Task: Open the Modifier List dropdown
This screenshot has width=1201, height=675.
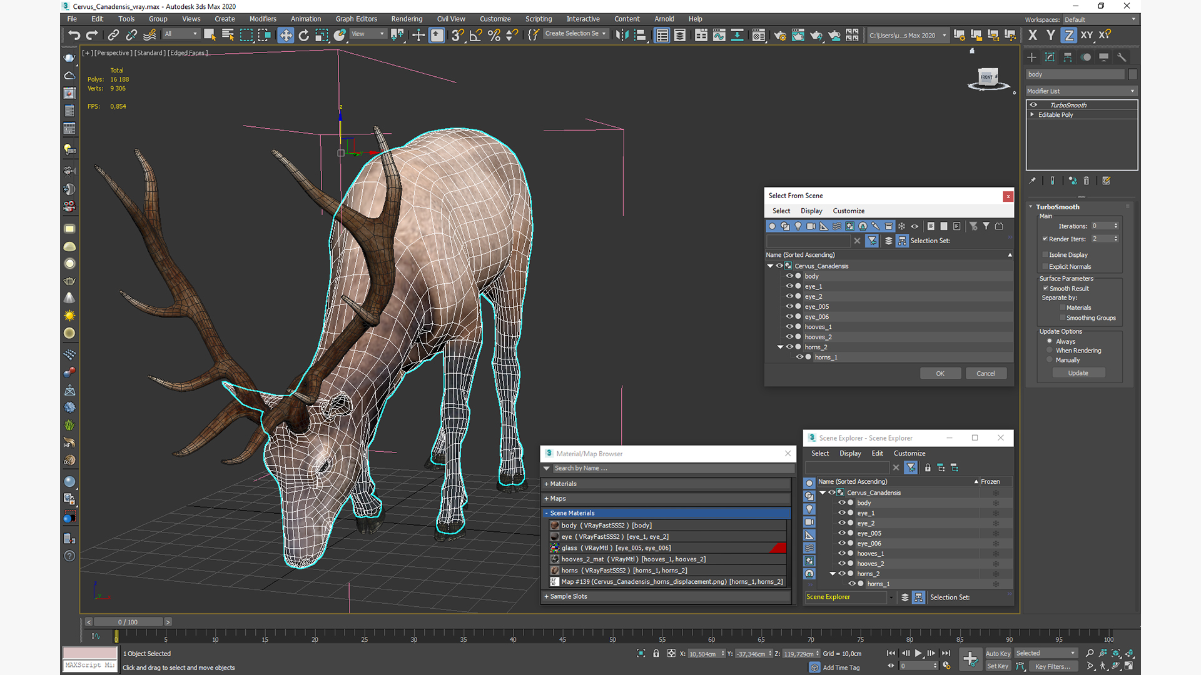Action: [x=1081, y=91]
